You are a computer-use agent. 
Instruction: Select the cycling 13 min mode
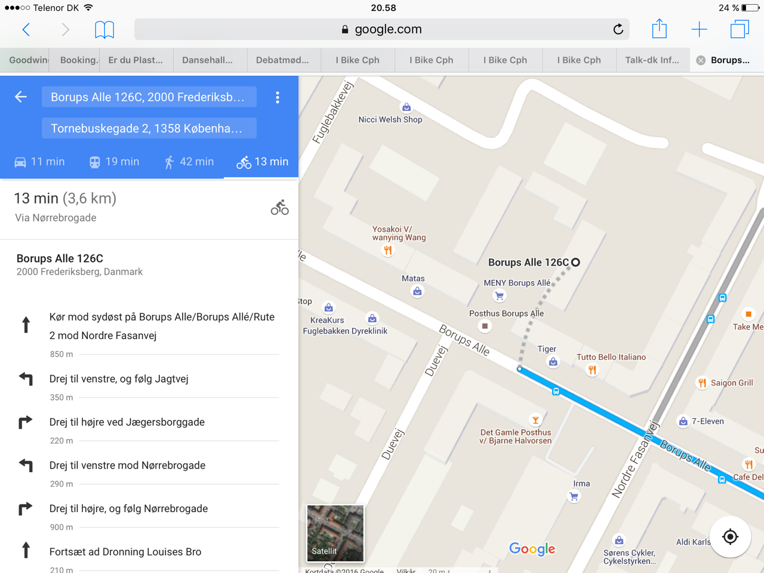pos(262,162)
